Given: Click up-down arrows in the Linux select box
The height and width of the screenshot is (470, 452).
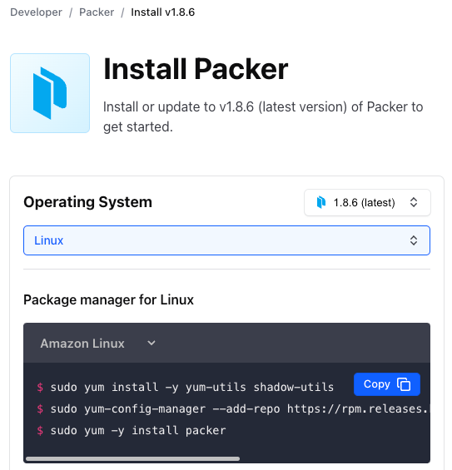Looking at the screenshot, I should tap(414, 240).
